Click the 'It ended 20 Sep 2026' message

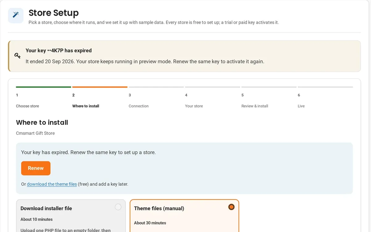[145, 61]
